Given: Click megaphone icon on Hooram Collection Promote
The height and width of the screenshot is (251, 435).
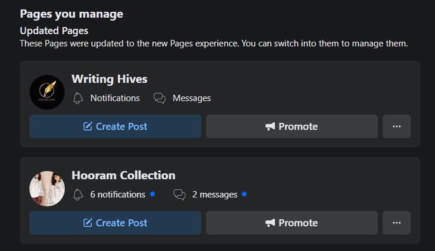Looking at the screenshot, I should (x=270, y=223).
